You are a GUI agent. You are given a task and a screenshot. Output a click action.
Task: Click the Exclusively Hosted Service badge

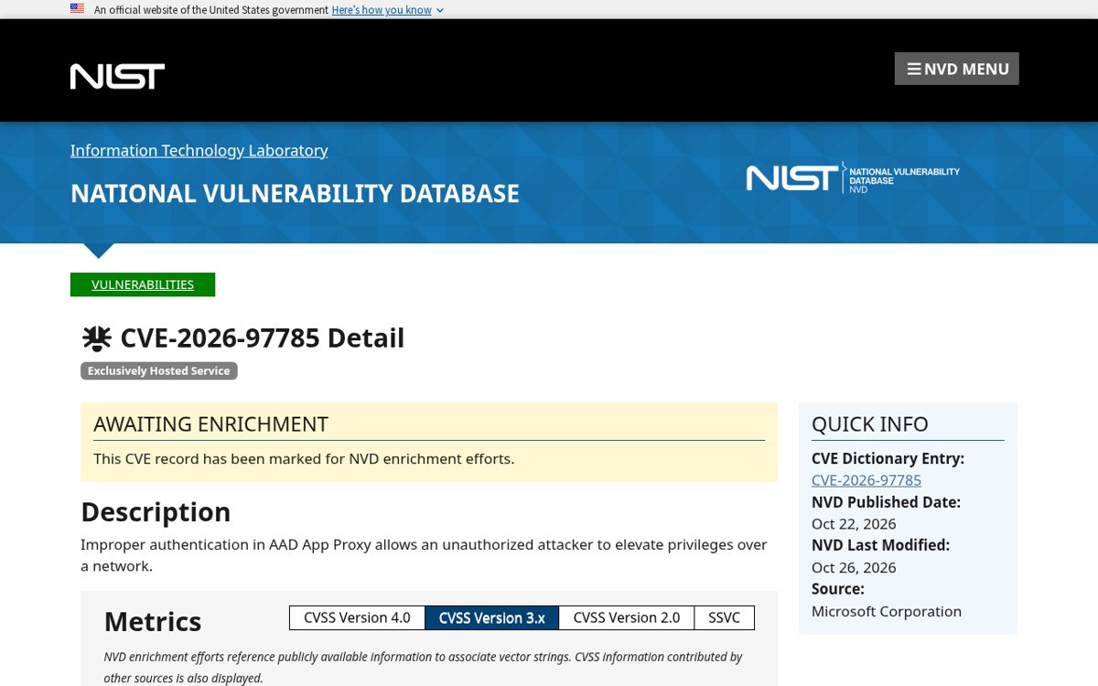159,370
